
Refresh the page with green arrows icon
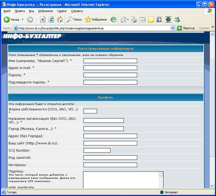pos(51,20)
